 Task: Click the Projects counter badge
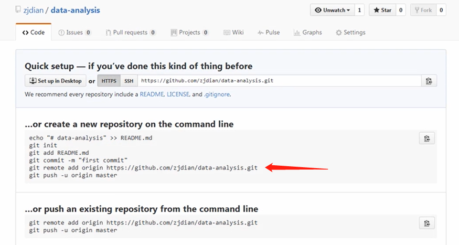pos(205,32)
